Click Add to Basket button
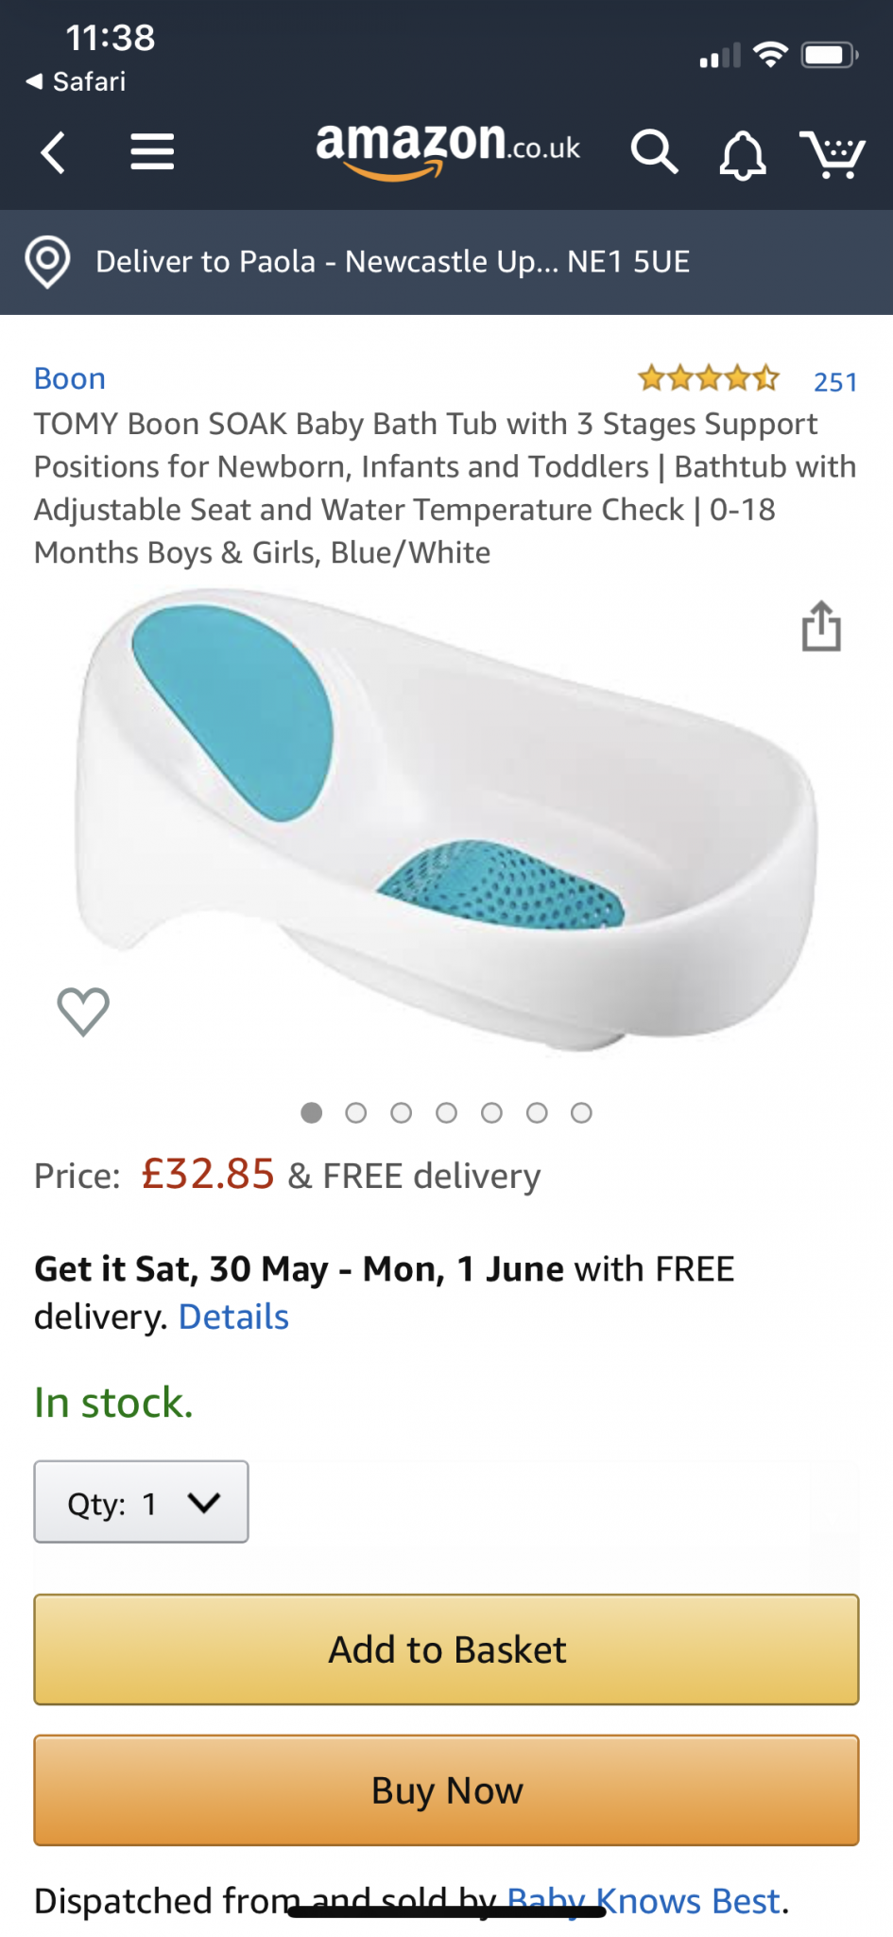 446,1649
